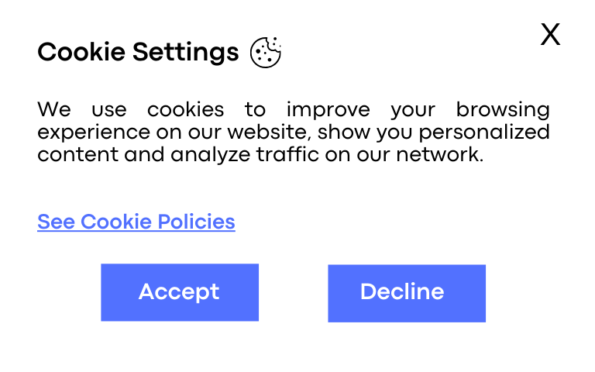The height and width of the screenshot is (372, 595).
Task: Accept cookies with the Accept button
Action: tap(180, 292)
